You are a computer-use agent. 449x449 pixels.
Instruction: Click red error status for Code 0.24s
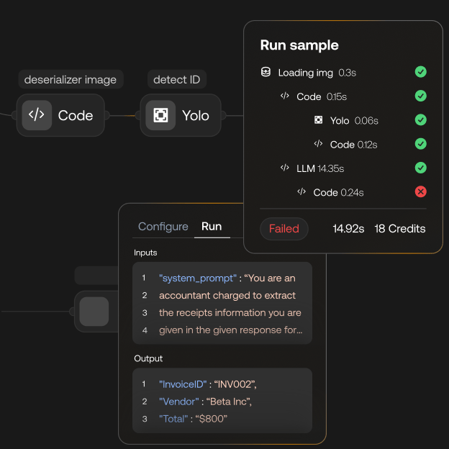421,191
